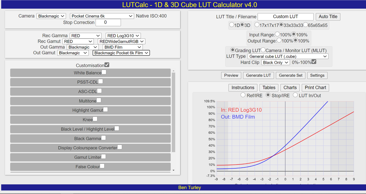Set Input Range to 100%
This screenshot has width=366, height=194.
(277, 34)
